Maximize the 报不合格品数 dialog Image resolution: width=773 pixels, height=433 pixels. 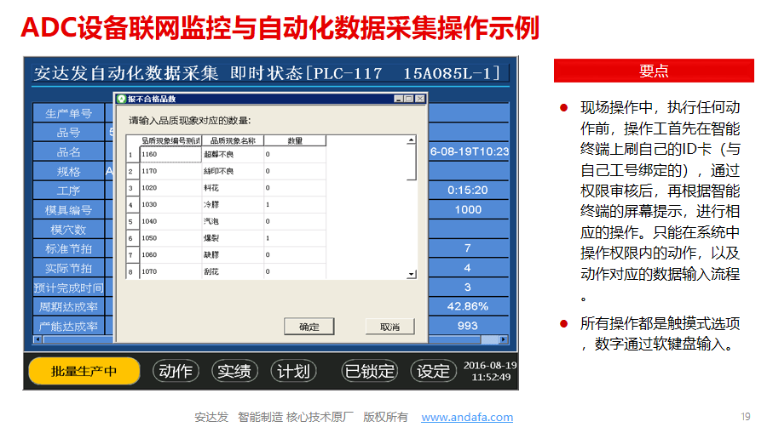(x=409, y=99)
